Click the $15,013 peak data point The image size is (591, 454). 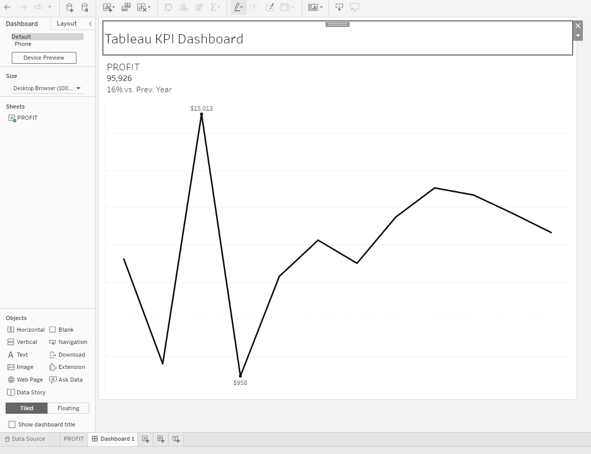202,114
